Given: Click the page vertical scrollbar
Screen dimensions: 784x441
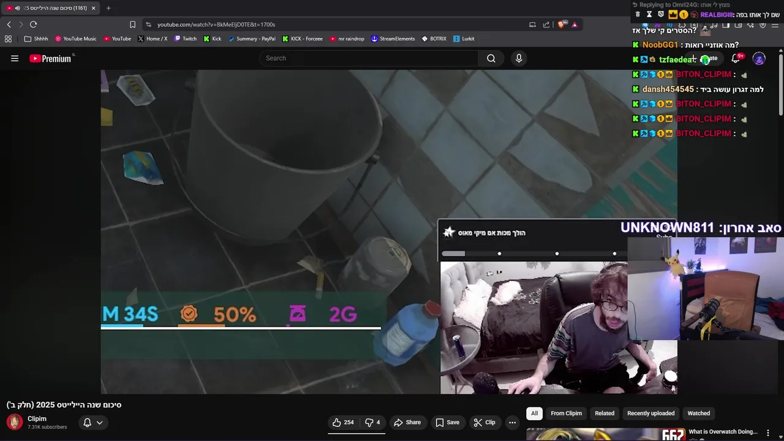Looking at the screenshot, I should [x=780, y=86].
